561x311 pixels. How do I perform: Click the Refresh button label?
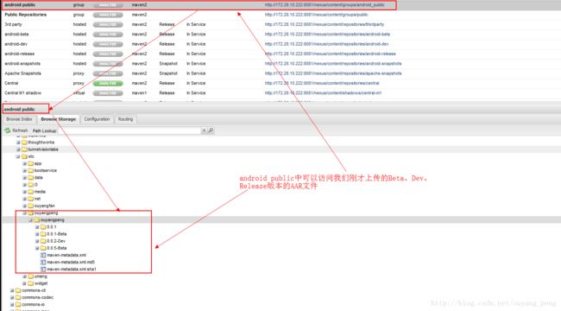click(x=20, y=130)
